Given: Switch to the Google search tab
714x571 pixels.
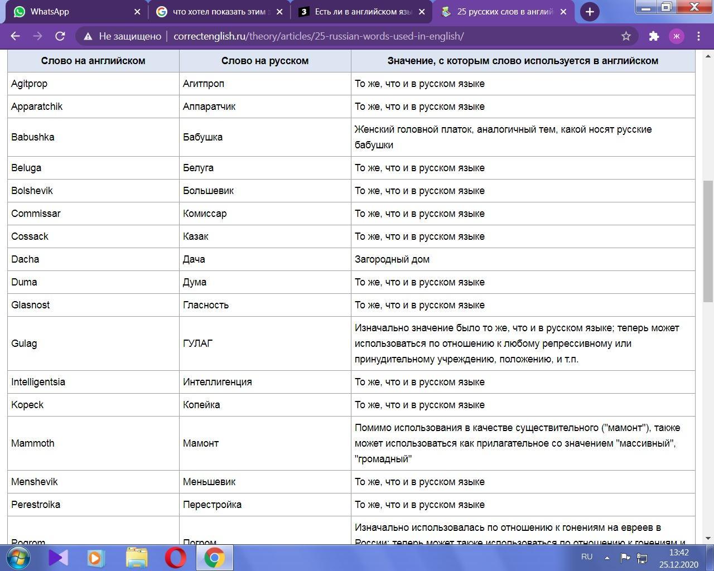Looking at the screenshot, I should (x=219, y=12).
